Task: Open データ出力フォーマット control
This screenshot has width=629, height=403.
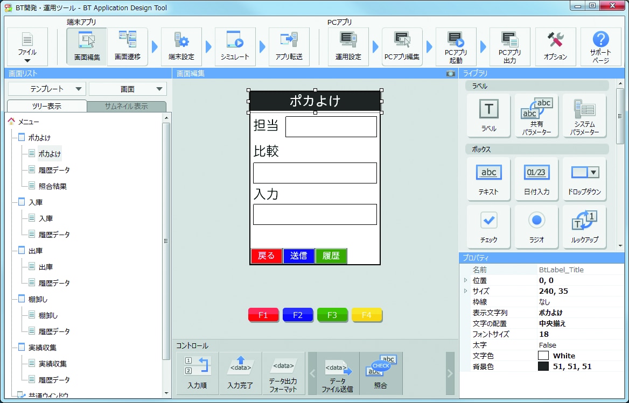Action: coord(283,373)
